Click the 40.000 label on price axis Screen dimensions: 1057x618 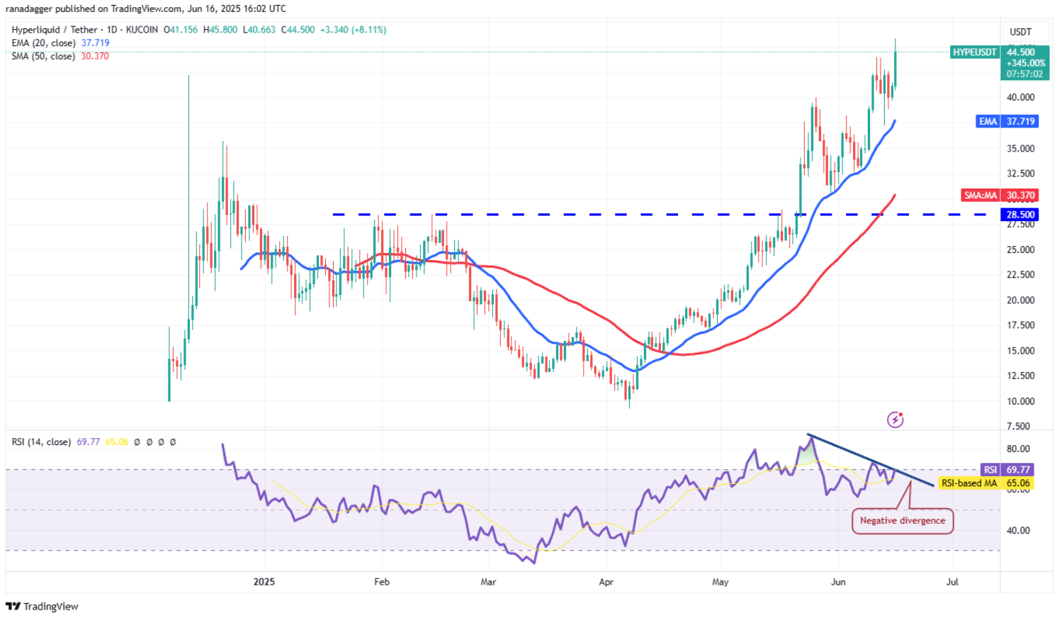[1020, 98]
